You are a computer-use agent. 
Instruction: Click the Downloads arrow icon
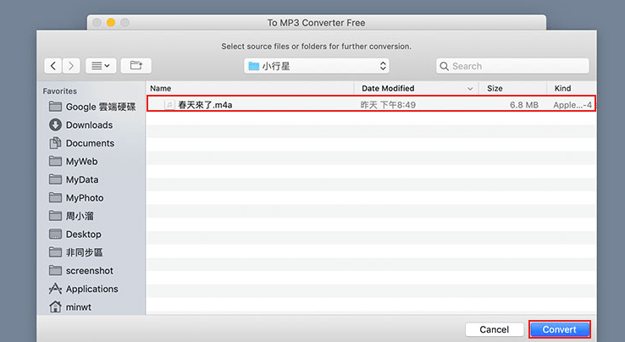pos(55,124)
